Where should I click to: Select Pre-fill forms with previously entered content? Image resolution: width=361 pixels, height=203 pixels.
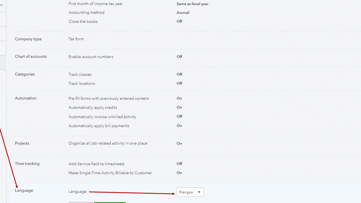108,98
